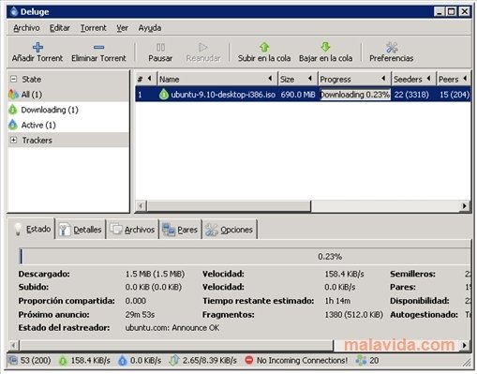Pause the torrent with the Pausar icon

pyautogui.click(x=160, y=47)
